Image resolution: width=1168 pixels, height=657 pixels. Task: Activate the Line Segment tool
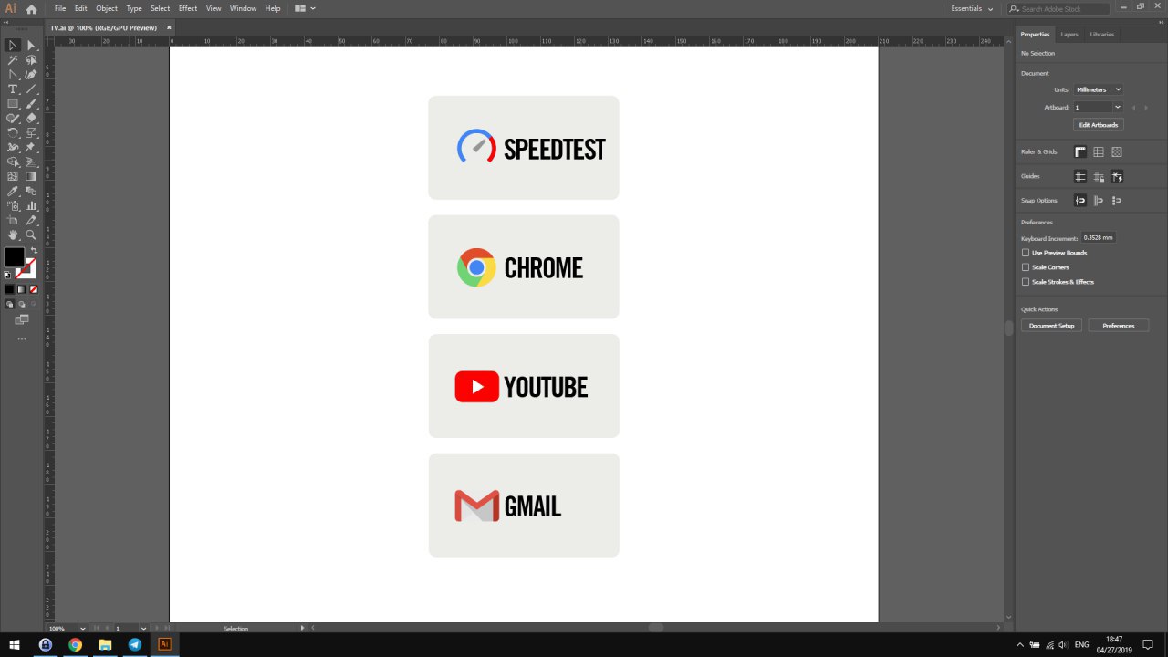[x=31, y=89]
